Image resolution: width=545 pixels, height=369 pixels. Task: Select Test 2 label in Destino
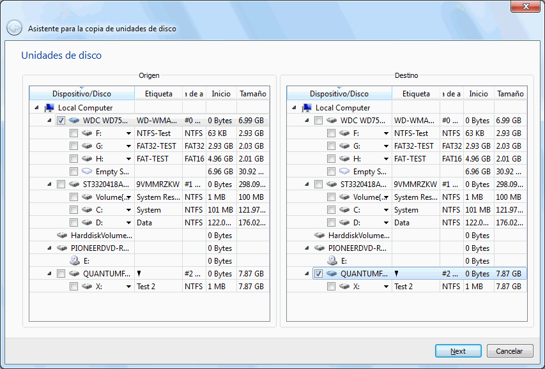tap(404, 286)
